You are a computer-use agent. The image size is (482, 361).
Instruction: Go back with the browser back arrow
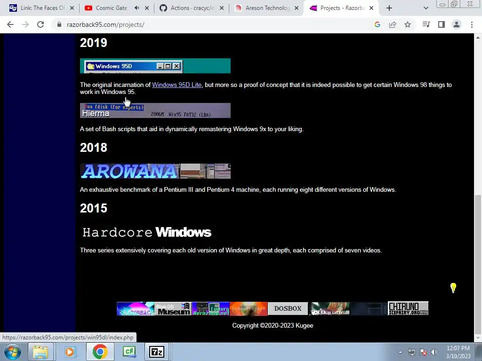10,24
